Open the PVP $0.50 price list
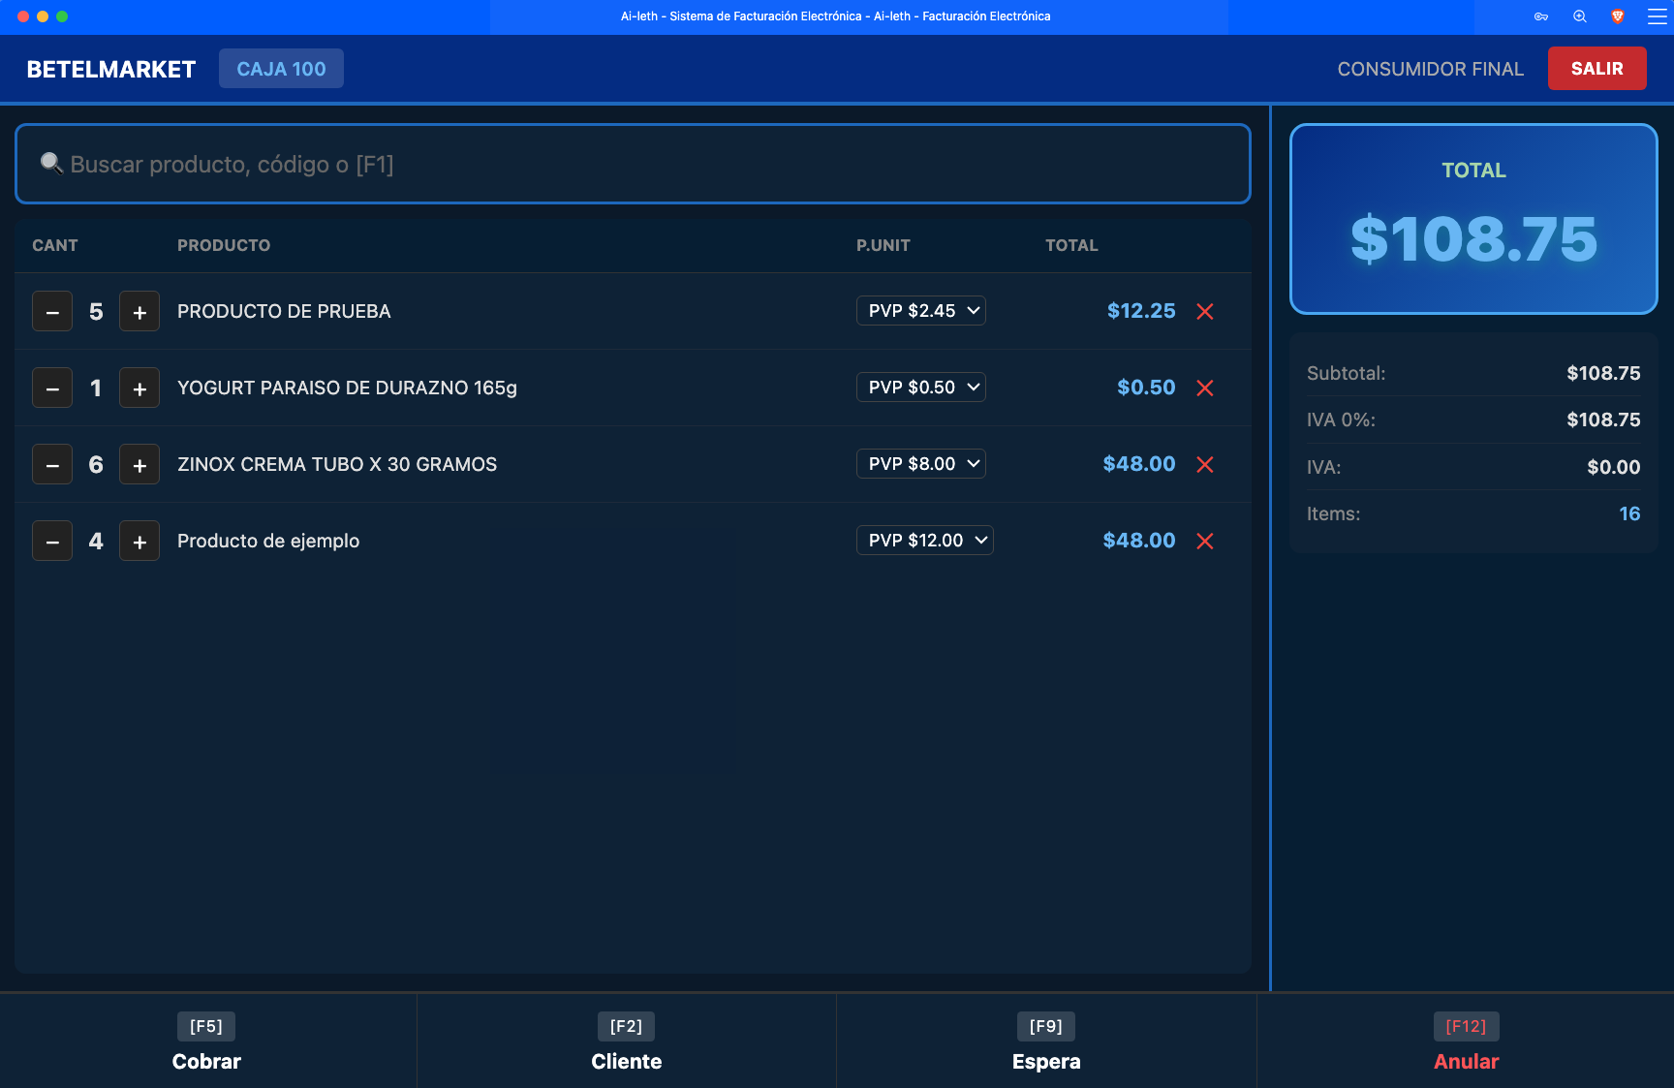Image resolution: width=1674 pixels, height=1088 pixels. pyautogui.click(x=921, y=388)
